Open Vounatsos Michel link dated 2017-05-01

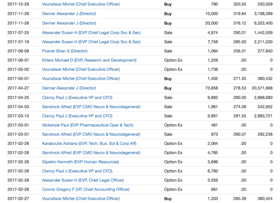tap(81, 79)
